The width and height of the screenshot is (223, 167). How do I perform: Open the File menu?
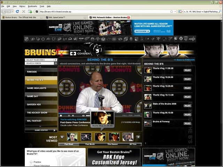click(x=2, y=6)
